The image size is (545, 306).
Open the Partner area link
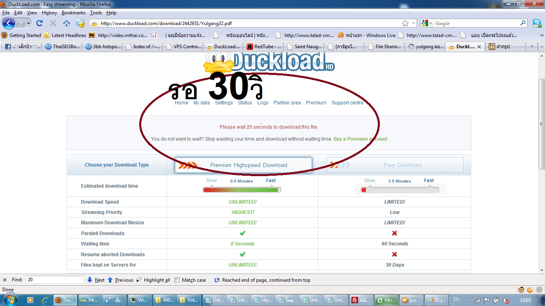(x=287, y=103)
